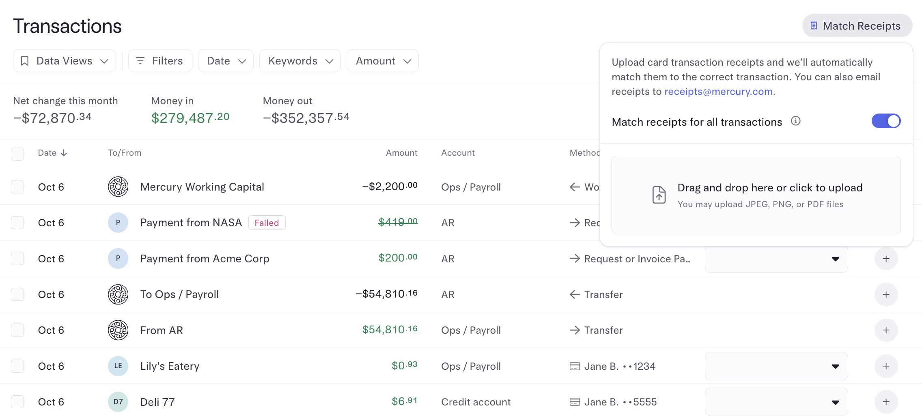Image resolution: width=922 pixels, height=416 pixels.
Task: Click the D7 avatar for Deli 77
Action: coord(118,402)
